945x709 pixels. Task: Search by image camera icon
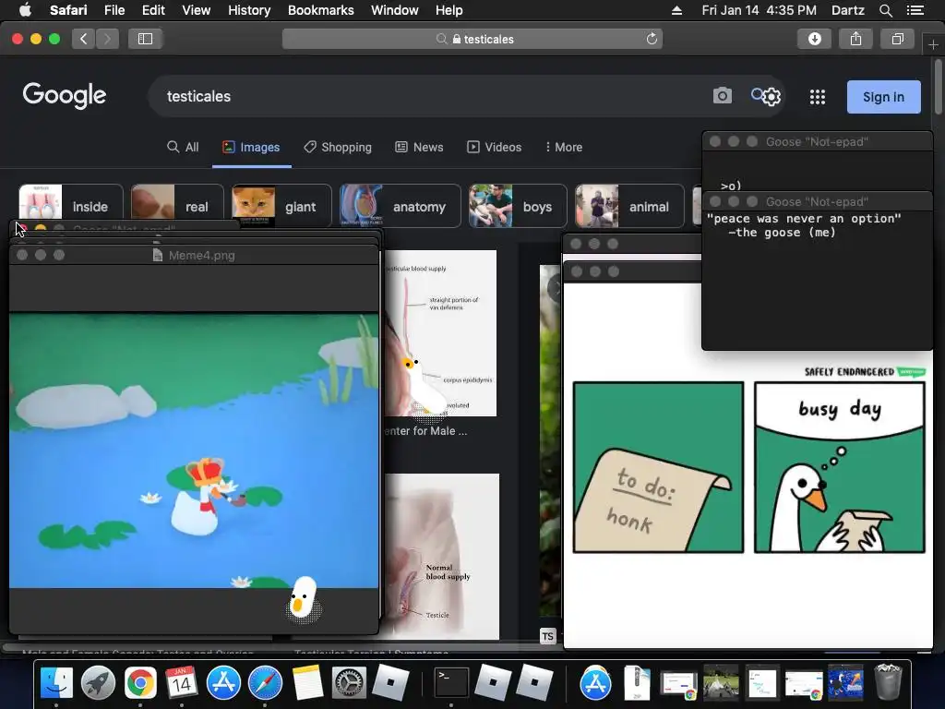(x=722, y=96)
